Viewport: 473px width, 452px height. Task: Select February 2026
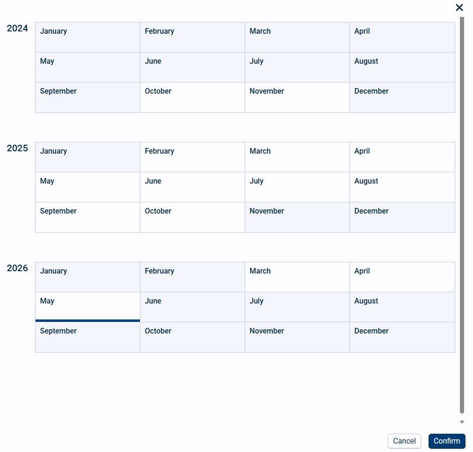tap(192, 277)
